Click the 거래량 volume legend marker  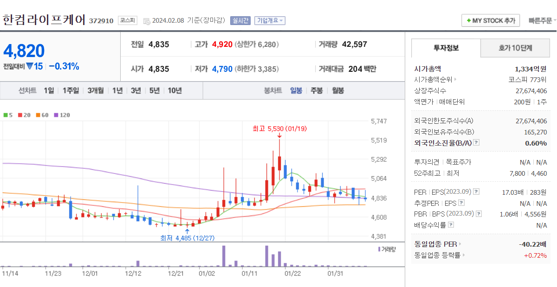click(387, 249)
